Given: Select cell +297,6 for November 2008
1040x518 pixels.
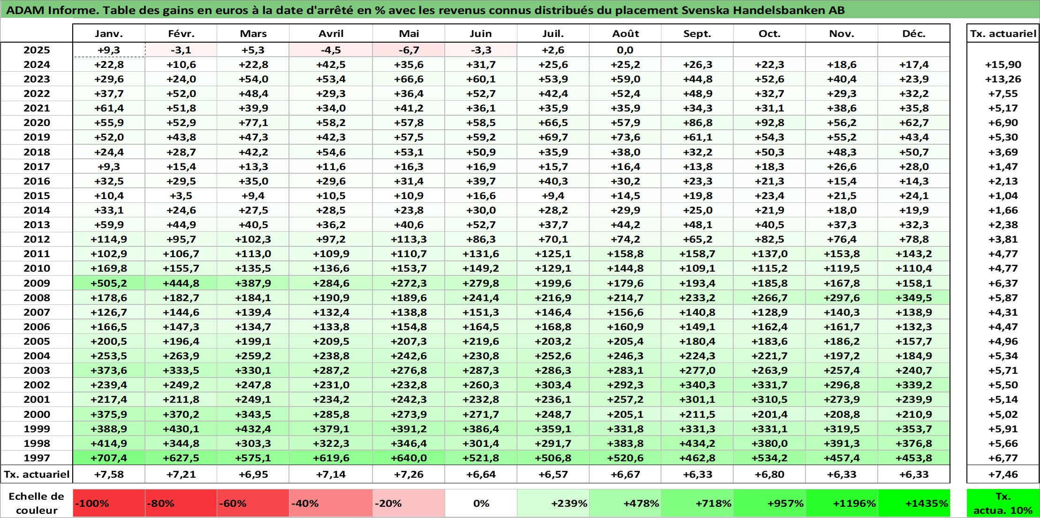Looking at the screenshot, I should (x=842, y=297).
